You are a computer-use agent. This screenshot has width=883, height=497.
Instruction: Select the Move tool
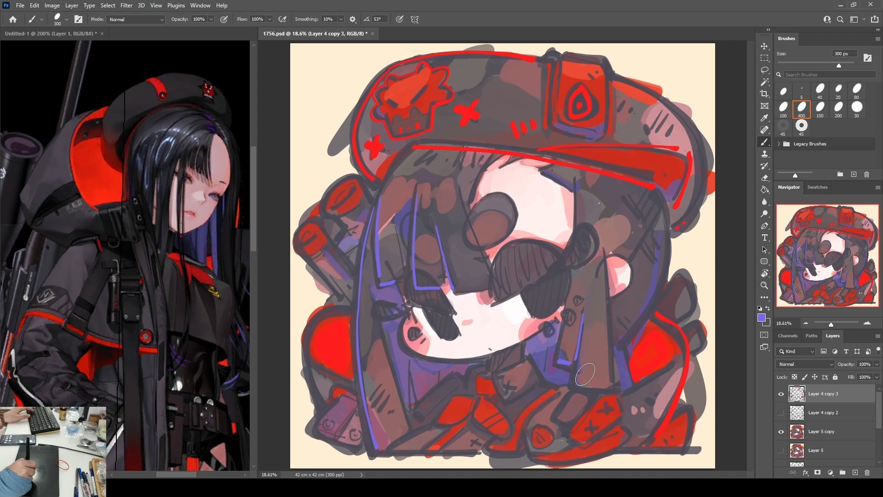[764, 46]
